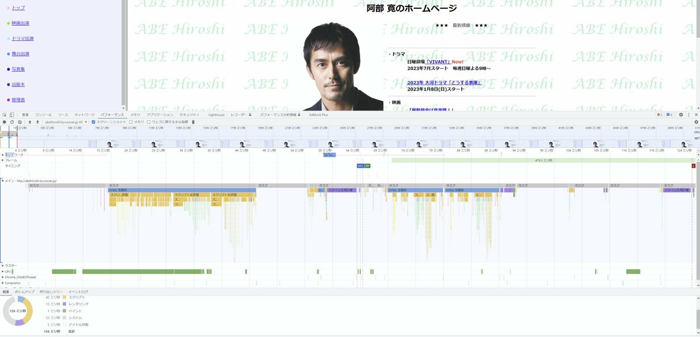Open the メモリ panel tab
This screenshot has height=337, width=700.
point(135,114)
